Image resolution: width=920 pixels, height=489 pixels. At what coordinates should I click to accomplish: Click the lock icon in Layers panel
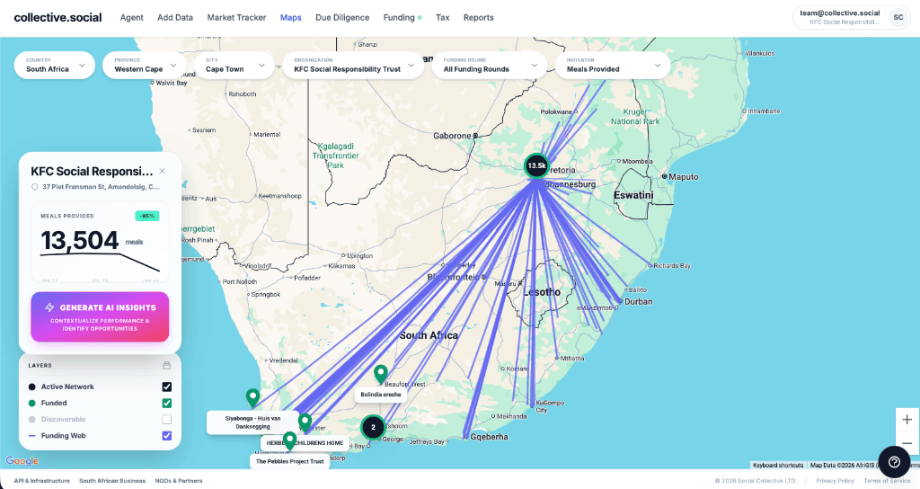coord(166,365)
